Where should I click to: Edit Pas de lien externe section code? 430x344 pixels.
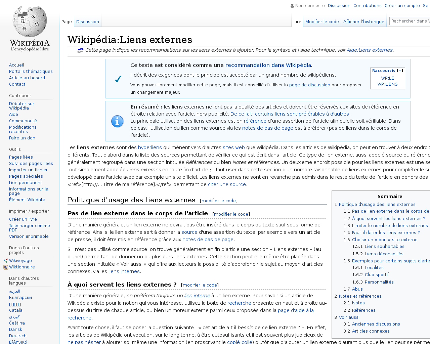click(231, 214)
